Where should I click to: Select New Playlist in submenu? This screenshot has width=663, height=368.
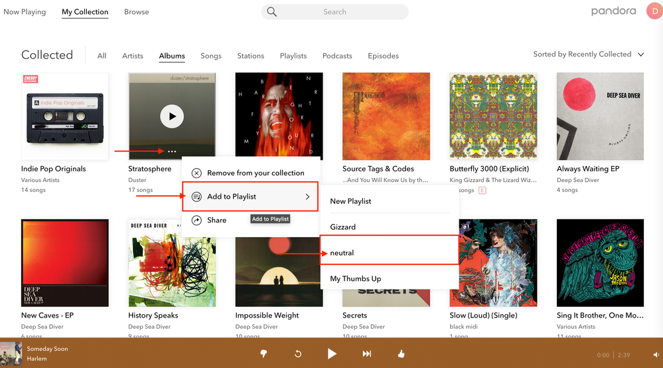coord(350,201)
